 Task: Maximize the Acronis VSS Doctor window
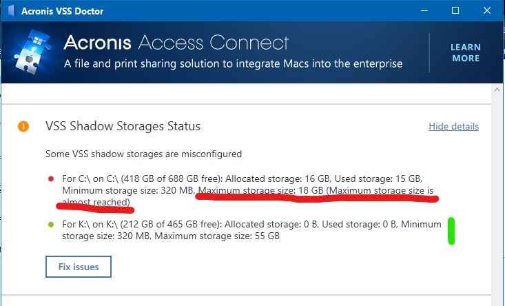pos(455,11)
